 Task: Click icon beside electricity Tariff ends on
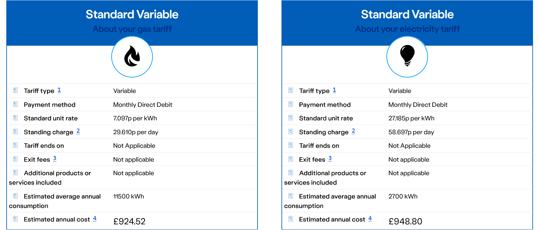point(291,145)
